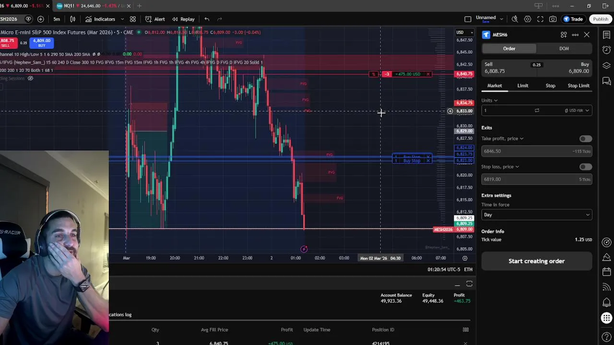Close the MESH6 order panel
Viewport: 614px width, 345px height.
[x=587, y=34]
